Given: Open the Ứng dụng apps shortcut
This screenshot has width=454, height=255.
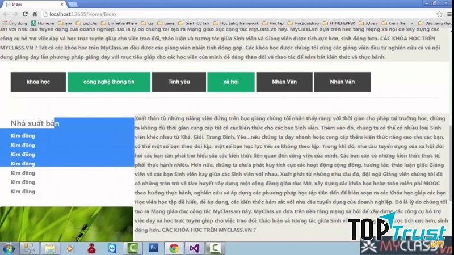Looking at the screenshot, I should pos(15,23).
